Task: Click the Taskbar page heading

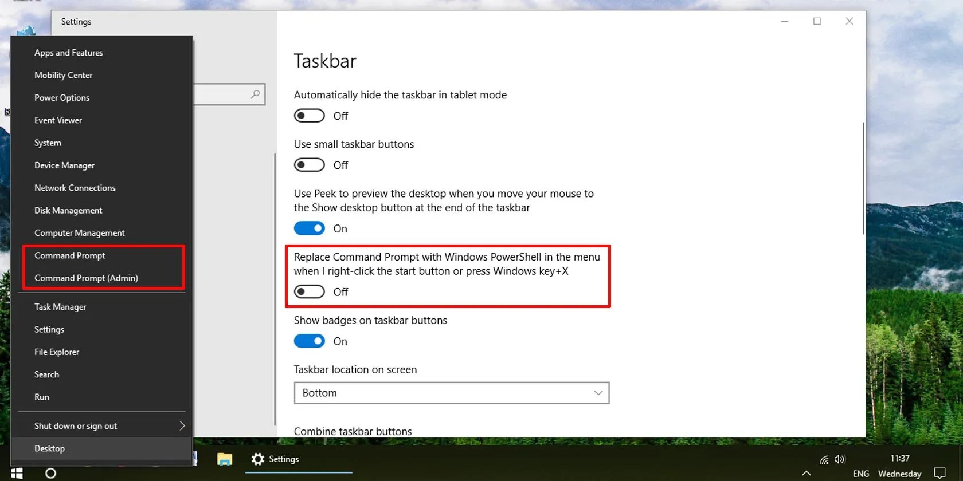Action: point(325,61)
